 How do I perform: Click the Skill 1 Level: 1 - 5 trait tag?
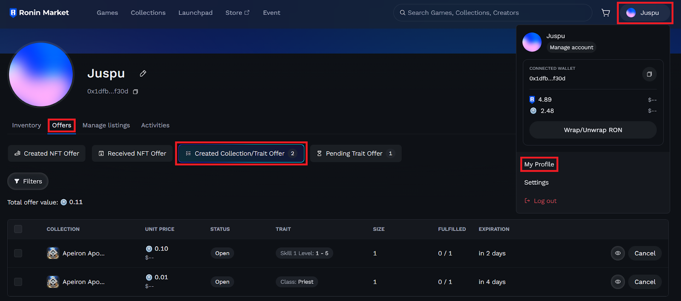tap(304, 253)
